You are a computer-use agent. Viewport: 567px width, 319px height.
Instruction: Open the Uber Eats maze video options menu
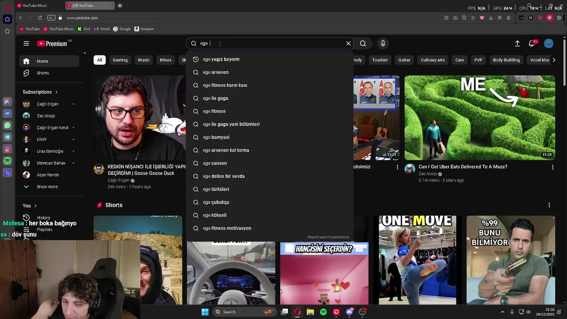coord(552,167)
